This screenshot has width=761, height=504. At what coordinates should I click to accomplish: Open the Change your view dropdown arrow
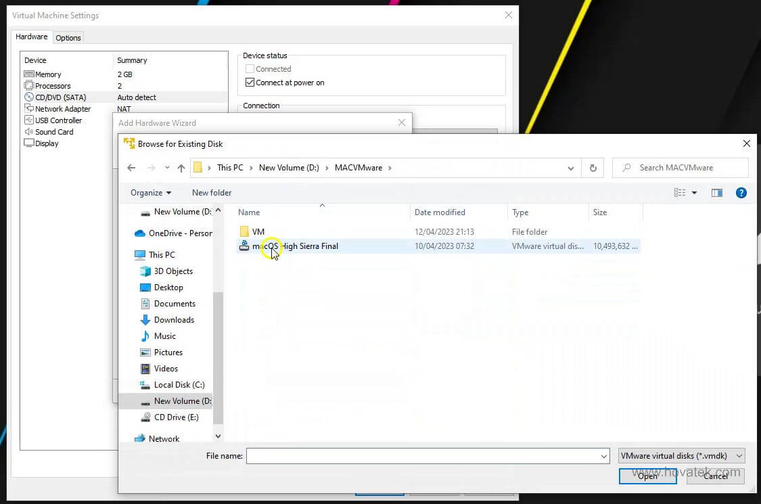(693, 193)
